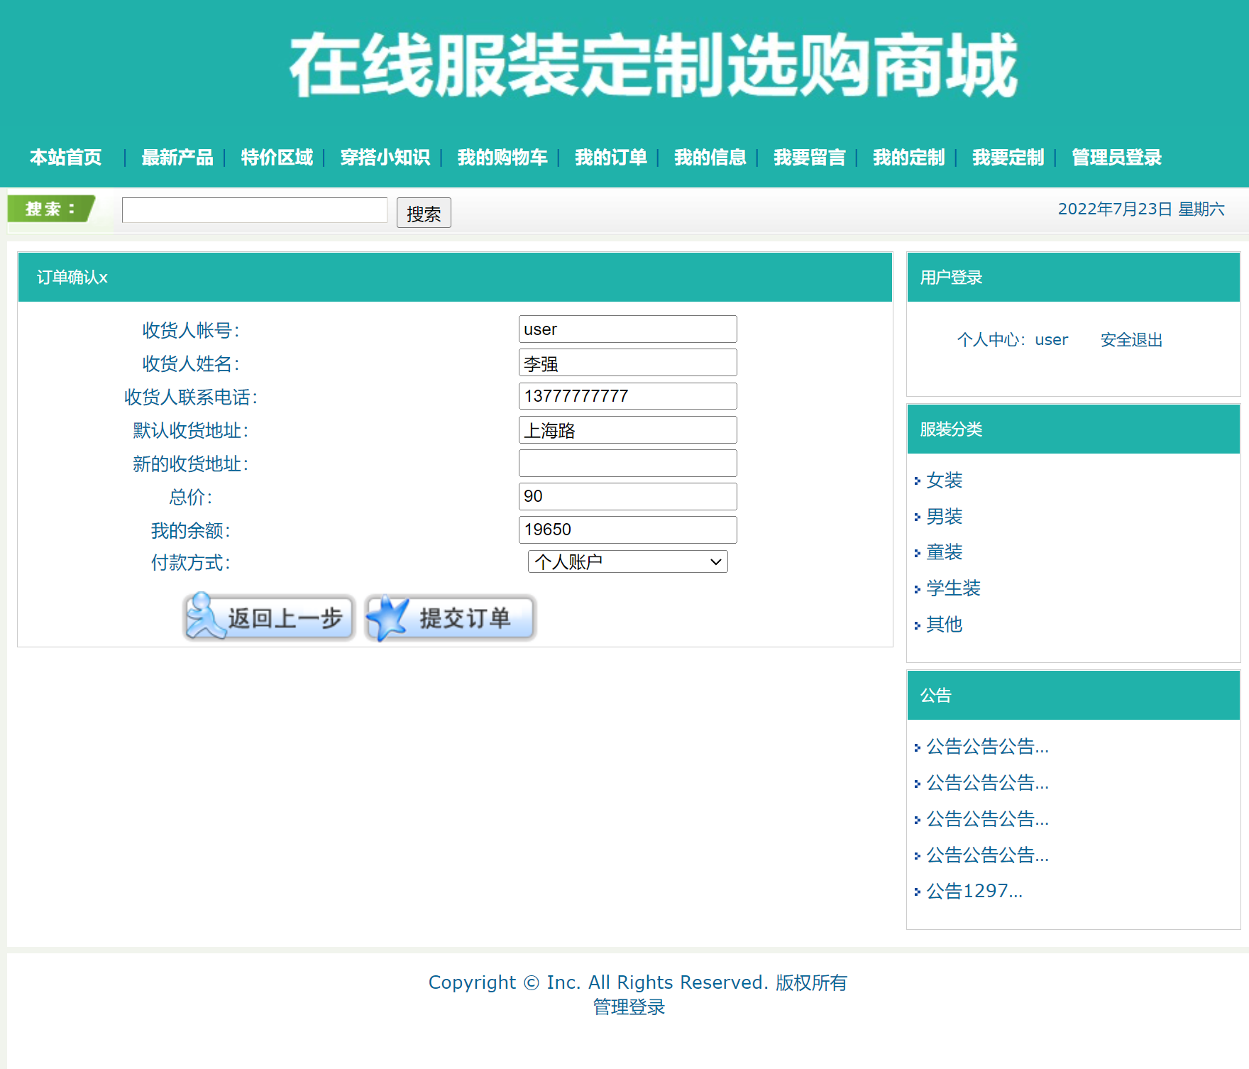Open 我的购物车 from the navigation bar
The height and width of the screenshot is (1069, 1249).
point(502,158)
